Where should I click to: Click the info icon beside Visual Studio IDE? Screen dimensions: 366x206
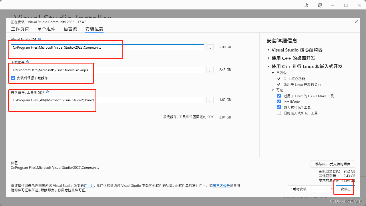coord(39,39)
